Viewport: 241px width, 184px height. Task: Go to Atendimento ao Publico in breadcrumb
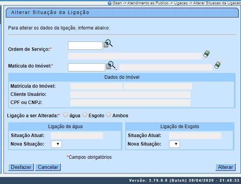tap(140, 3)
